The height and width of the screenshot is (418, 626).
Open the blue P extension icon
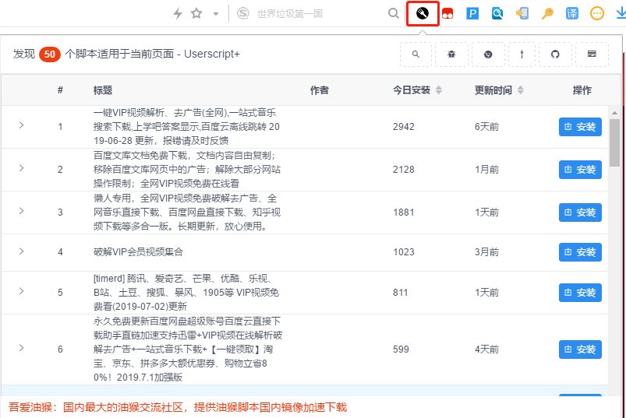point(472,13)
